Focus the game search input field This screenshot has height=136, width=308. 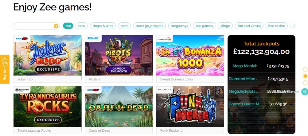[x=34, y=26]
